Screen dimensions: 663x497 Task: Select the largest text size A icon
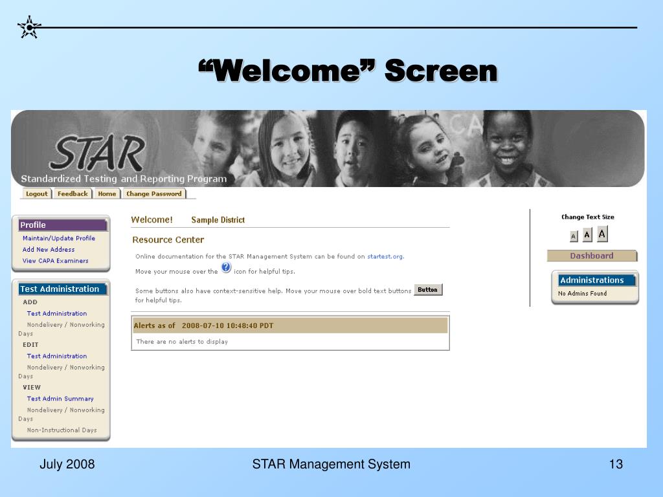[x=602, y=233]
